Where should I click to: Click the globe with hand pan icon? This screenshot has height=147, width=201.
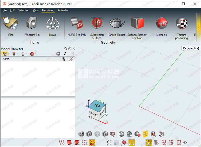129,134
